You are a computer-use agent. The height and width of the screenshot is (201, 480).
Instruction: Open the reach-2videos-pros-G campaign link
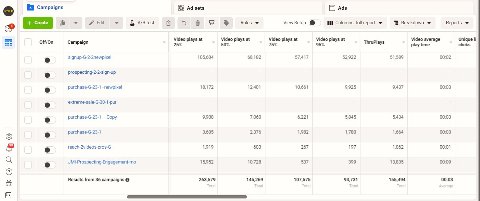click(x=90, y=147)
